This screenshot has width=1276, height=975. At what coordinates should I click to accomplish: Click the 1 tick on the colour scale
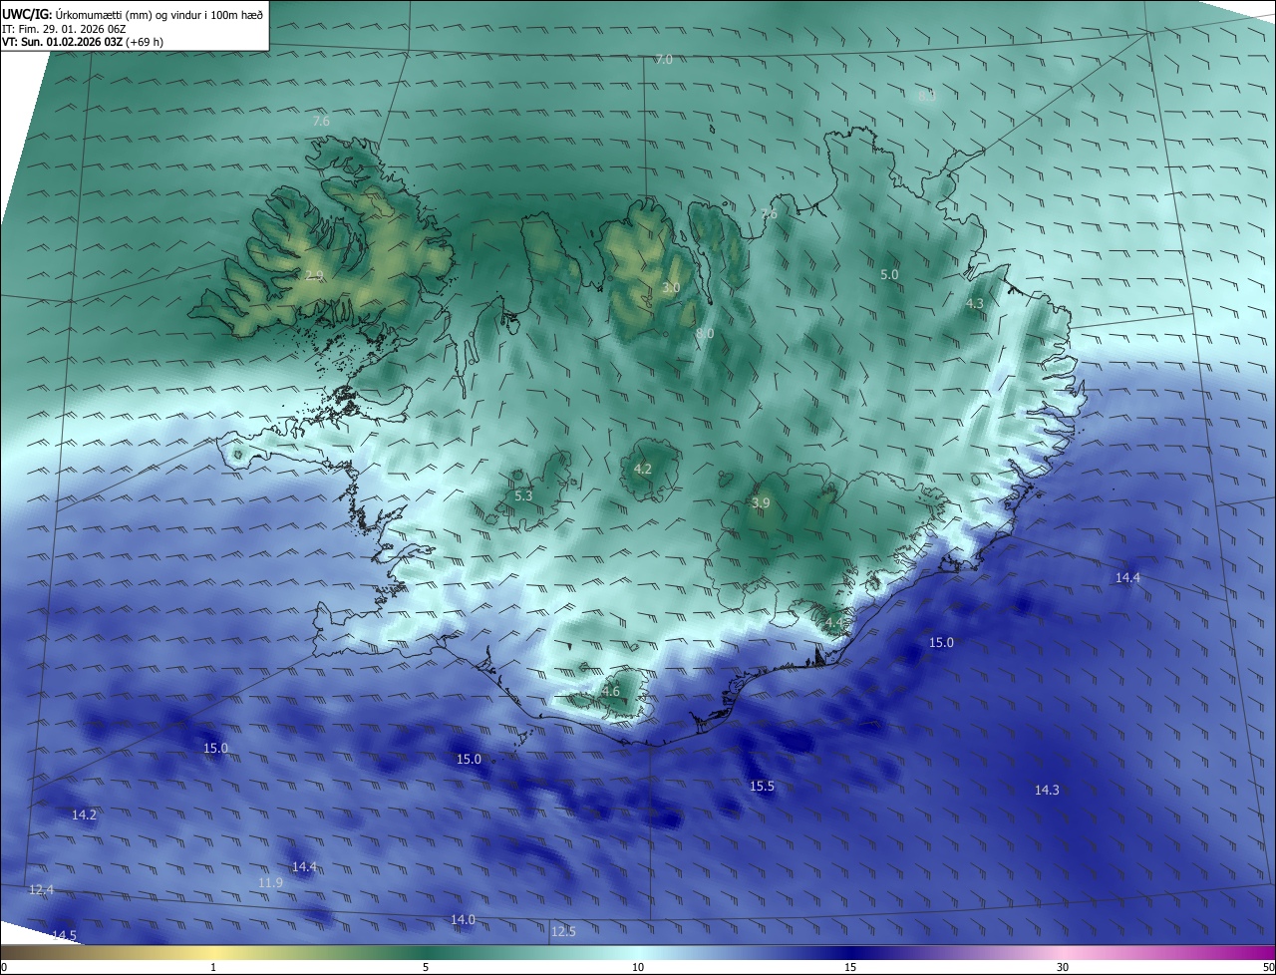213,967
